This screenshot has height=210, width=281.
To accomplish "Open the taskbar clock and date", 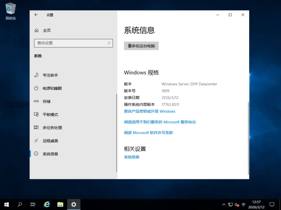I will [x=256, y=205].
